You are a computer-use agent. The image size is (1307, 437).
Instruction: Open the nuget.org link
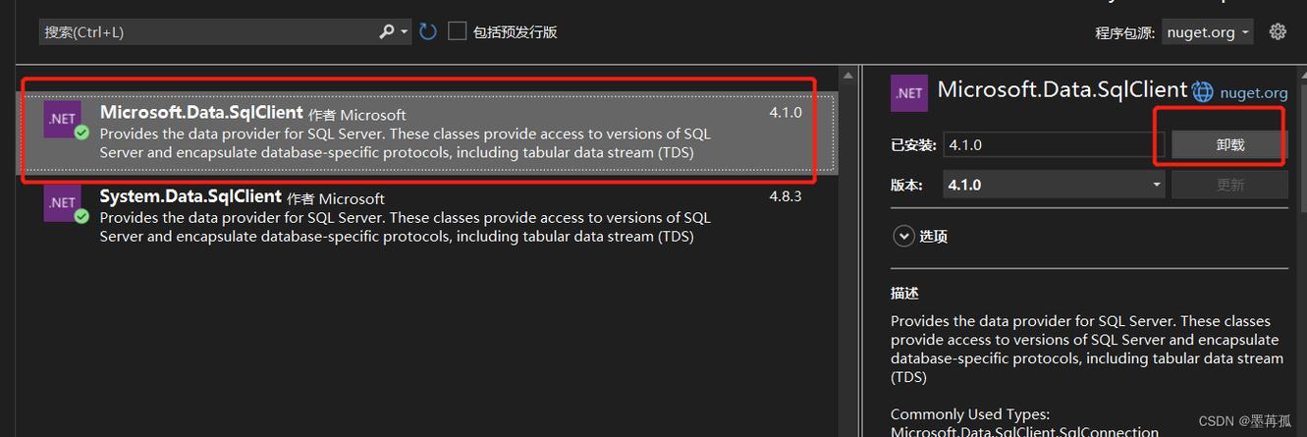click(1253, 92)
